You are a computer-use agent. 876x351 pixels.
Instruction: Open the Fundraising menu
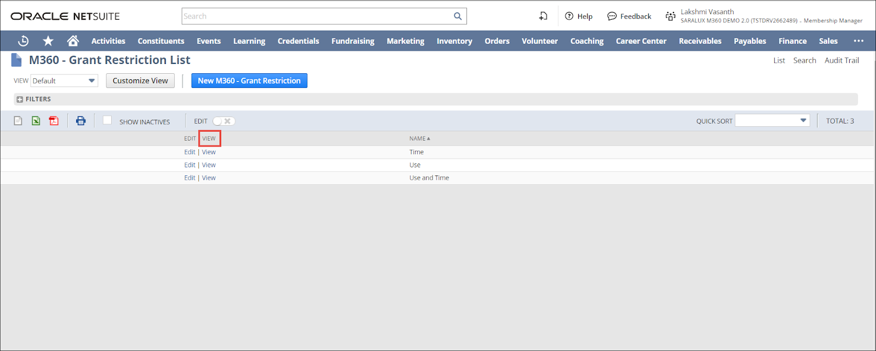(353, 41)
